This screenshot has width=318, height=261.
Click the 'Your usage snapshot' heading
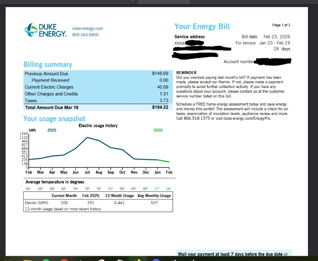click(x=54, y=119)
